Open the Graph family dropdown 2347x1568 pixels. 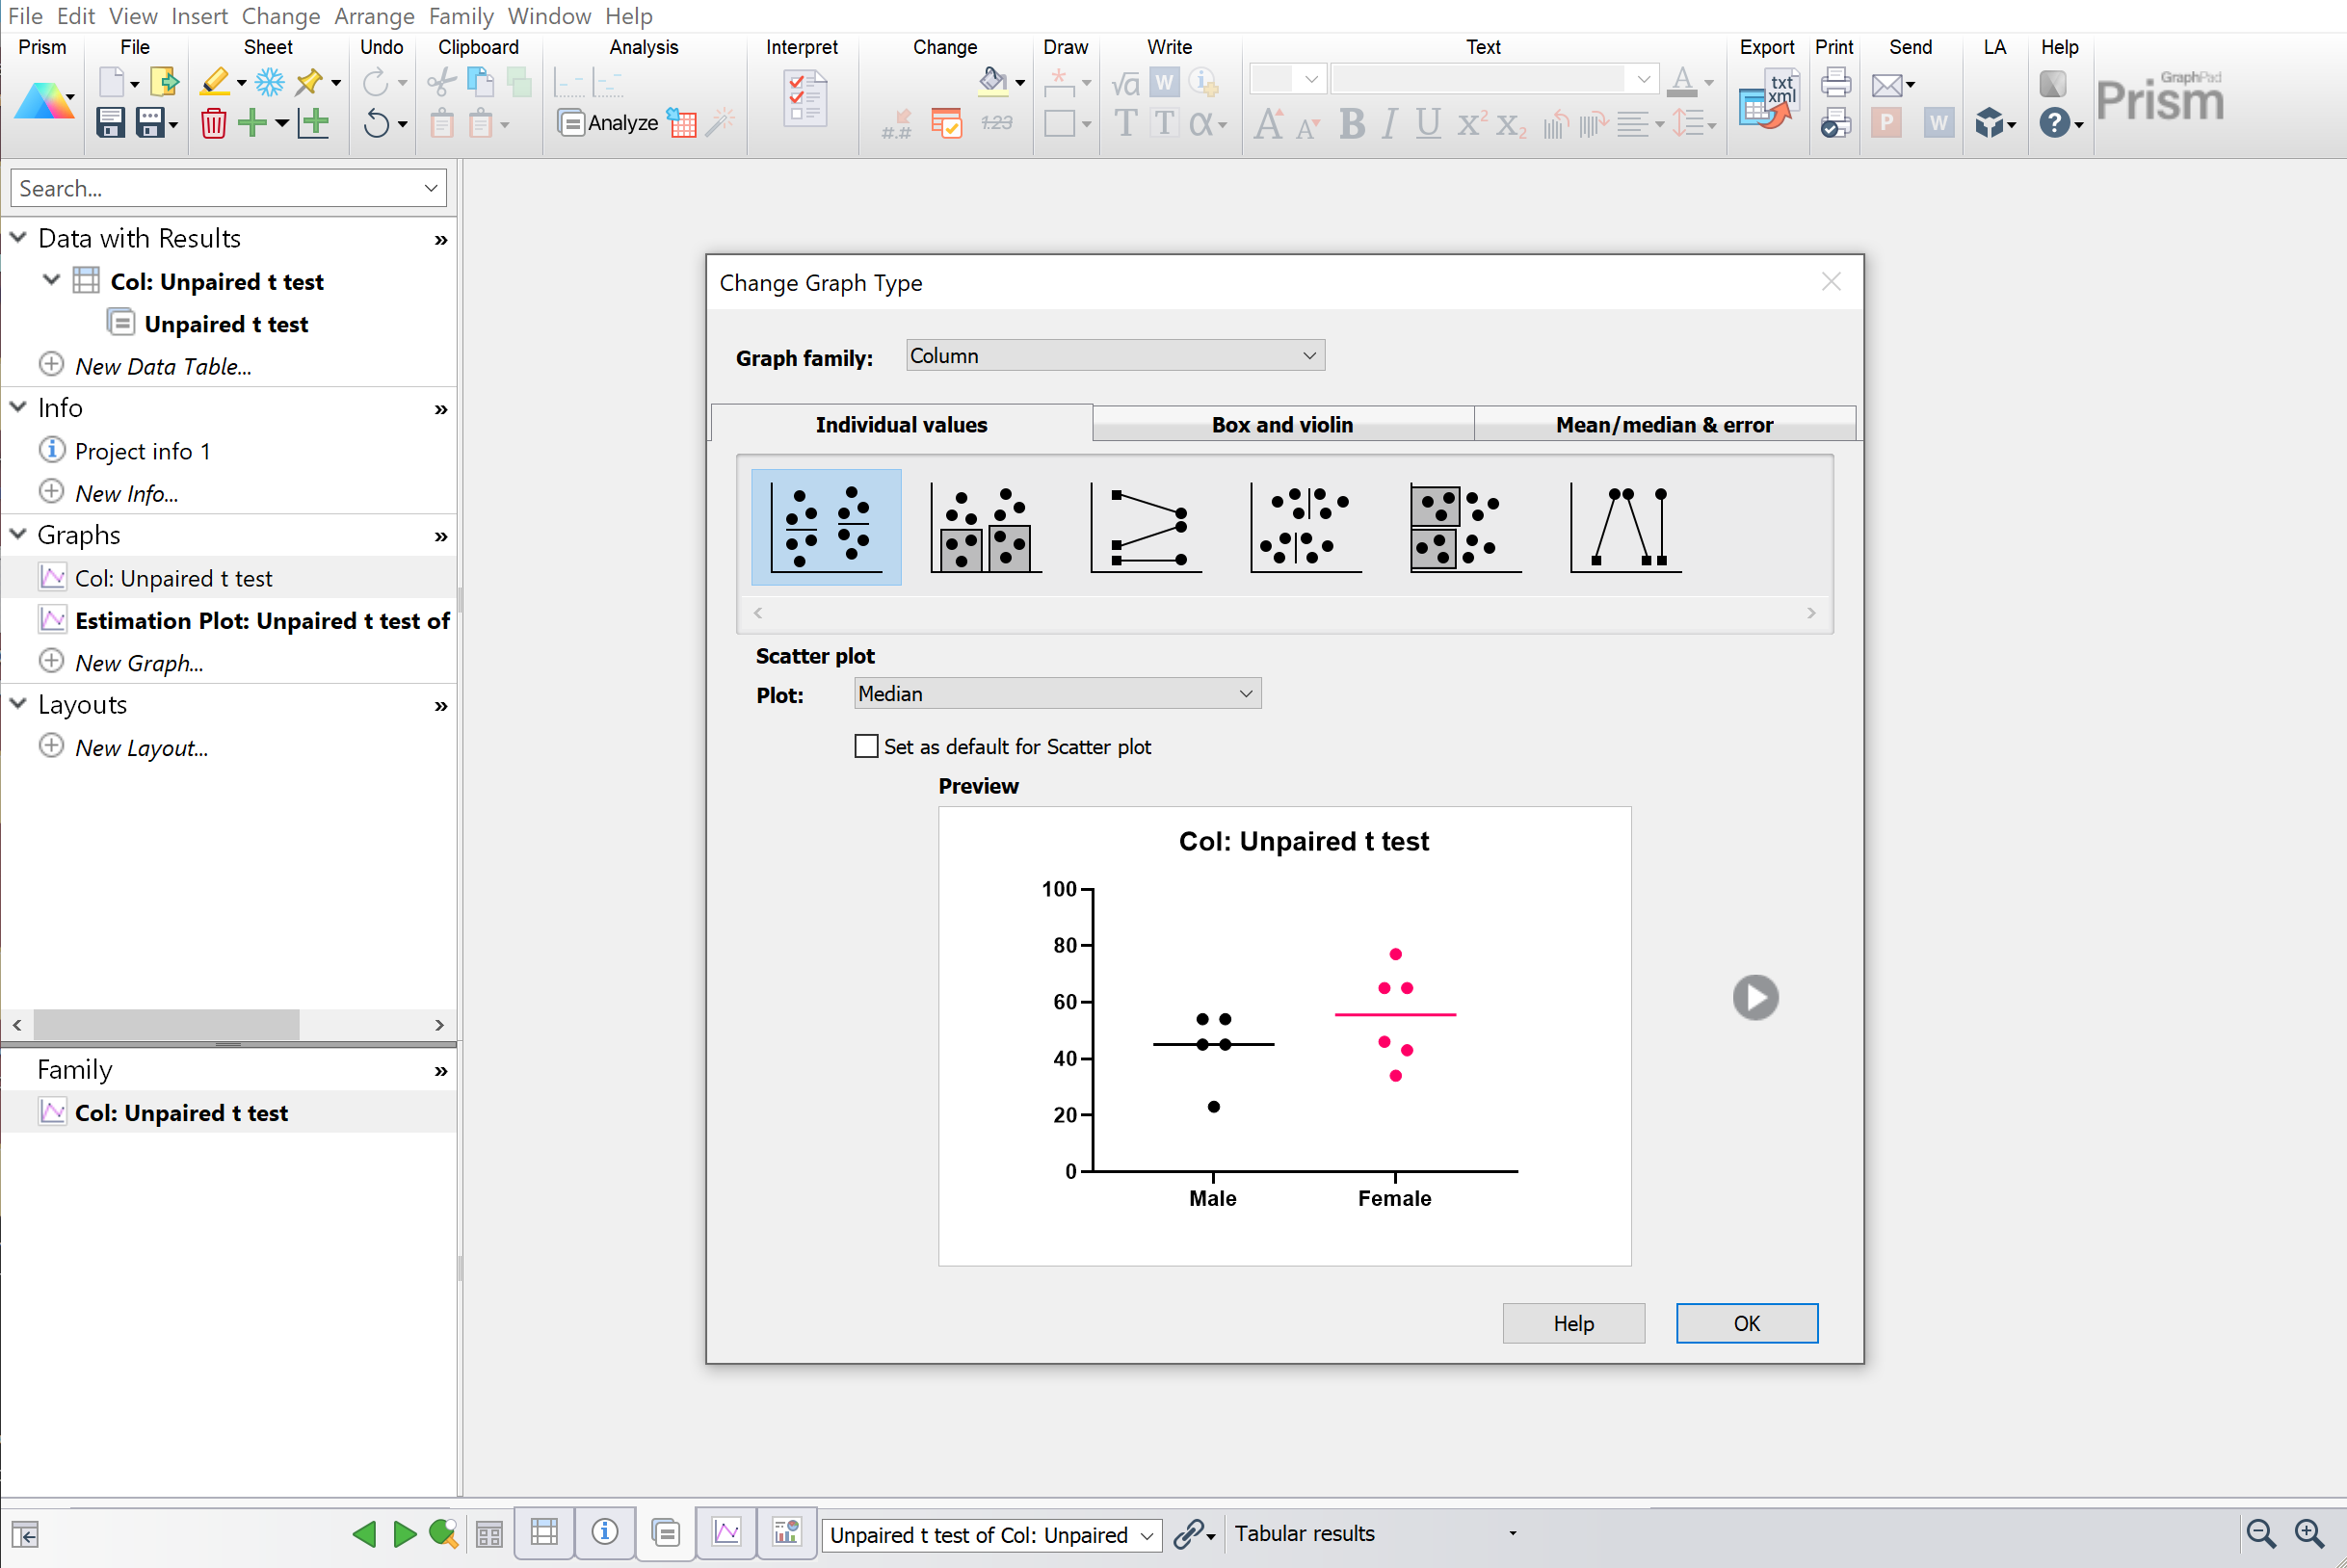point(1112,357)
